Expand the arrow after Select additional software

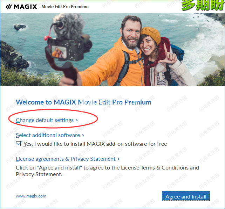click(83, 135)
